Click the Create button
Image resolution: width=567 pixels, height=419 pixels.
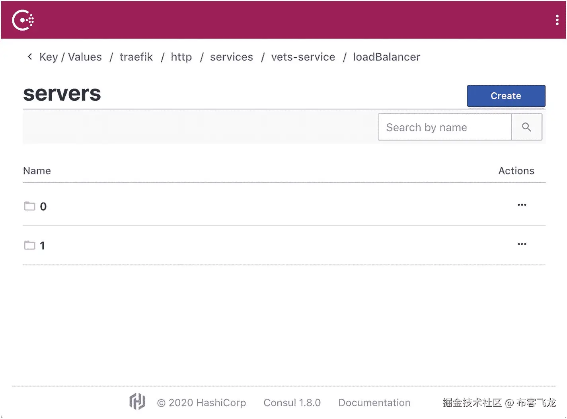point(506,96)
